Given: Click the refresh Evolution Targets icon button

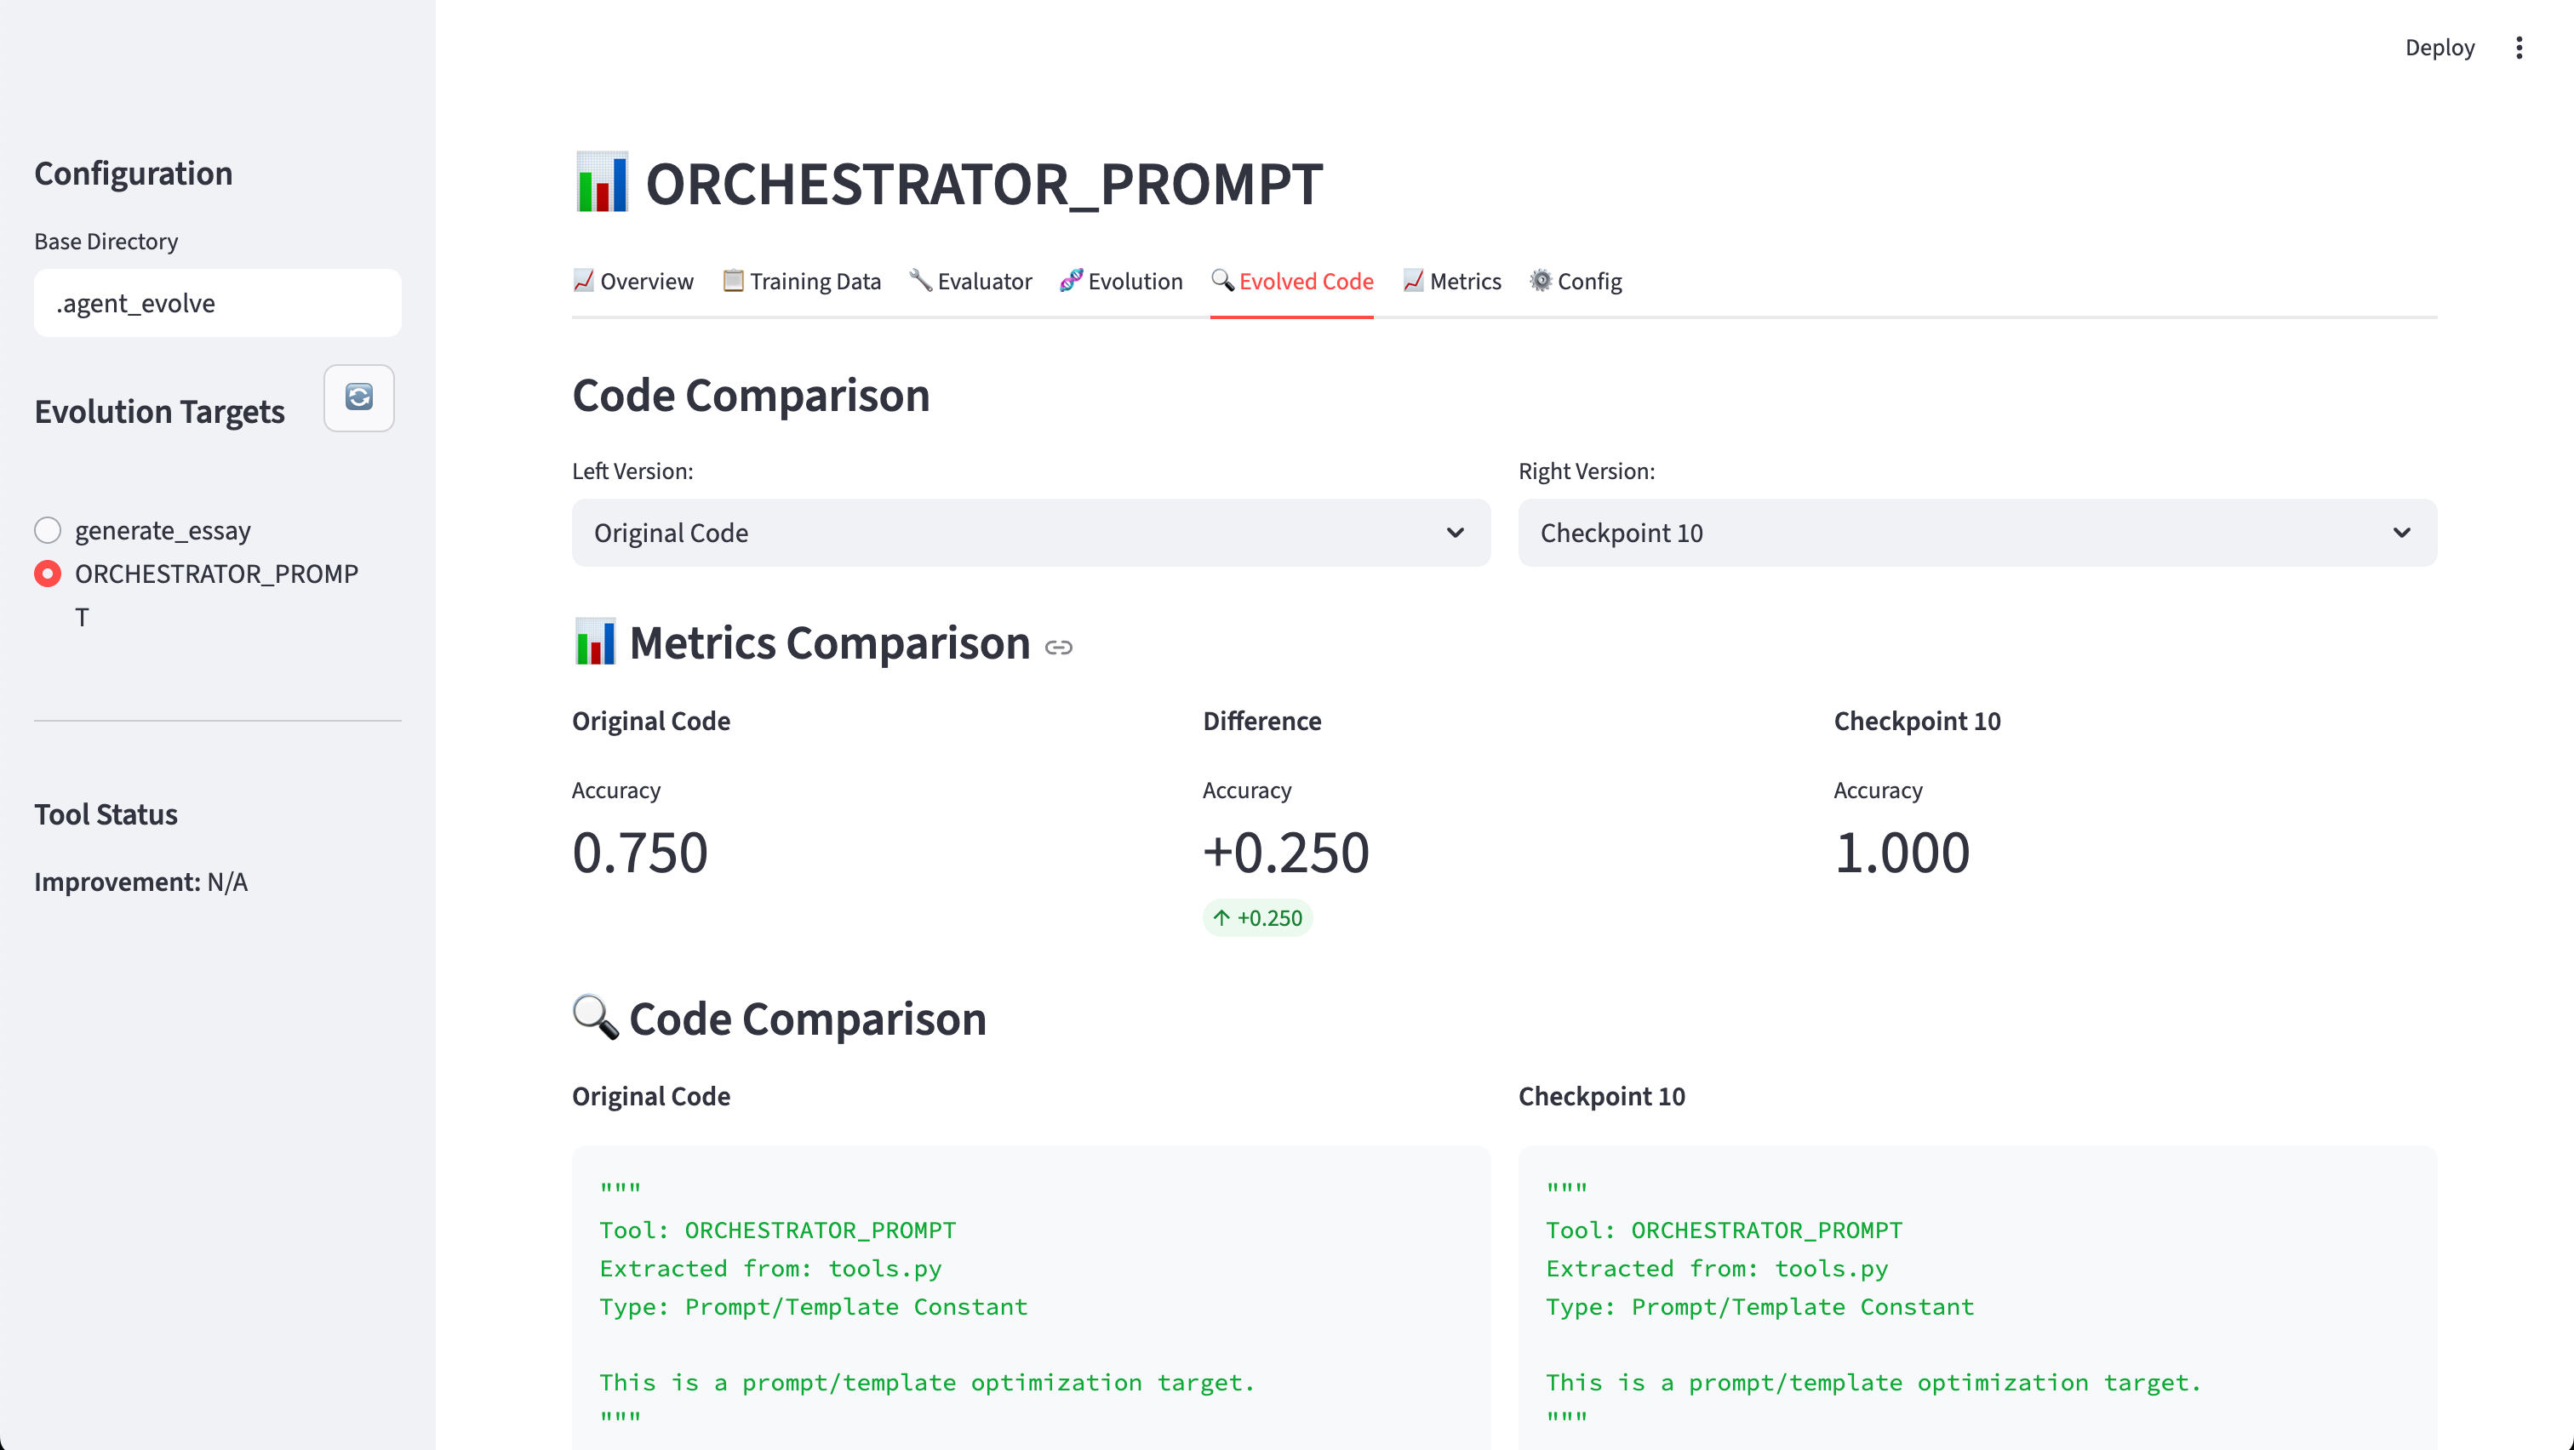Looking at the screenshot, I should click(x=358, y=397).
